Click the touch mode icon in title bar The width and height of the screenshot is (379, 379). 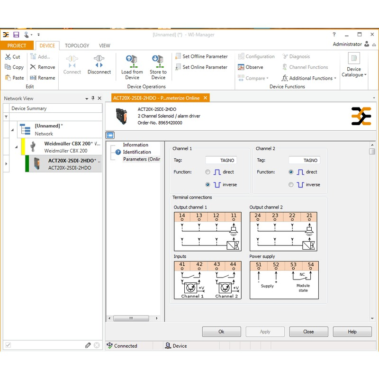tap(27, 35)
